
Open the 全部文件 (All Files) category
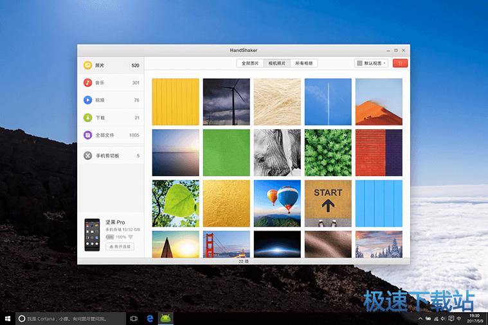tap(110, 135)
